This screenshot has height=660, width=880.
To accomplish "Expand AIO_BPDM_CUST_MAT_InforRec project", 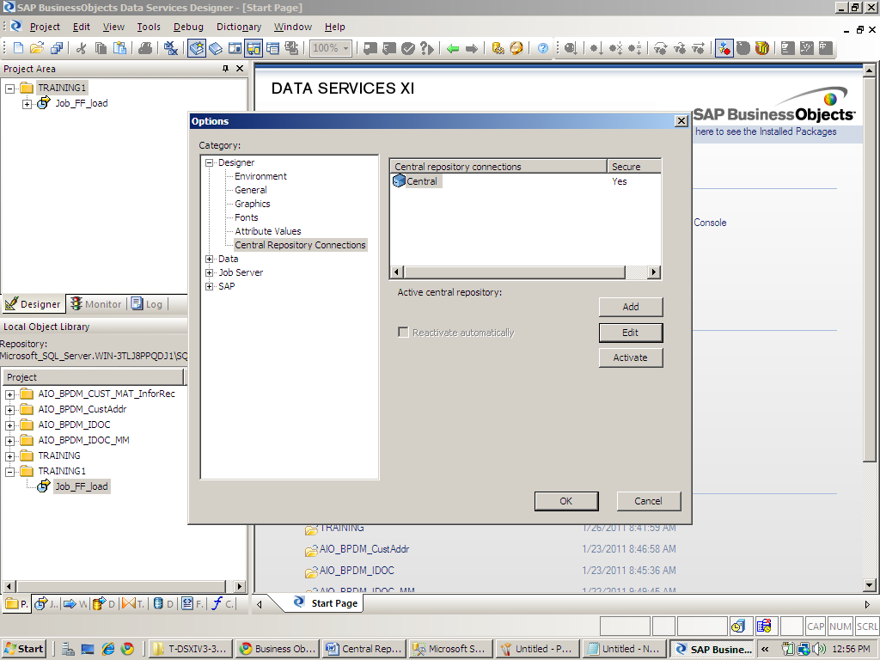I will click(10, 394).
